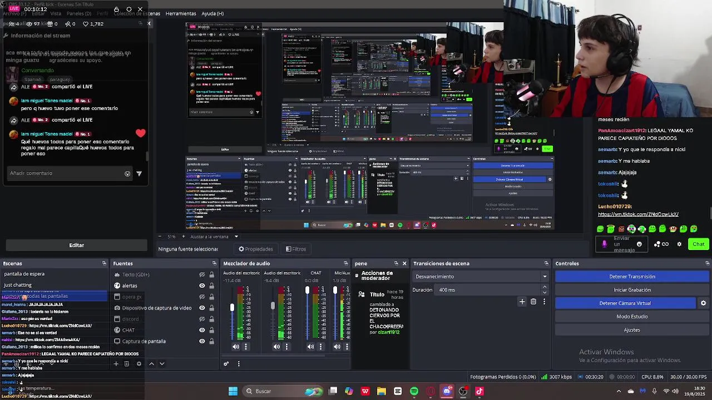Hide the CHAT source using its eye icon
712x400 pixels.
click(x=202, y=330)
